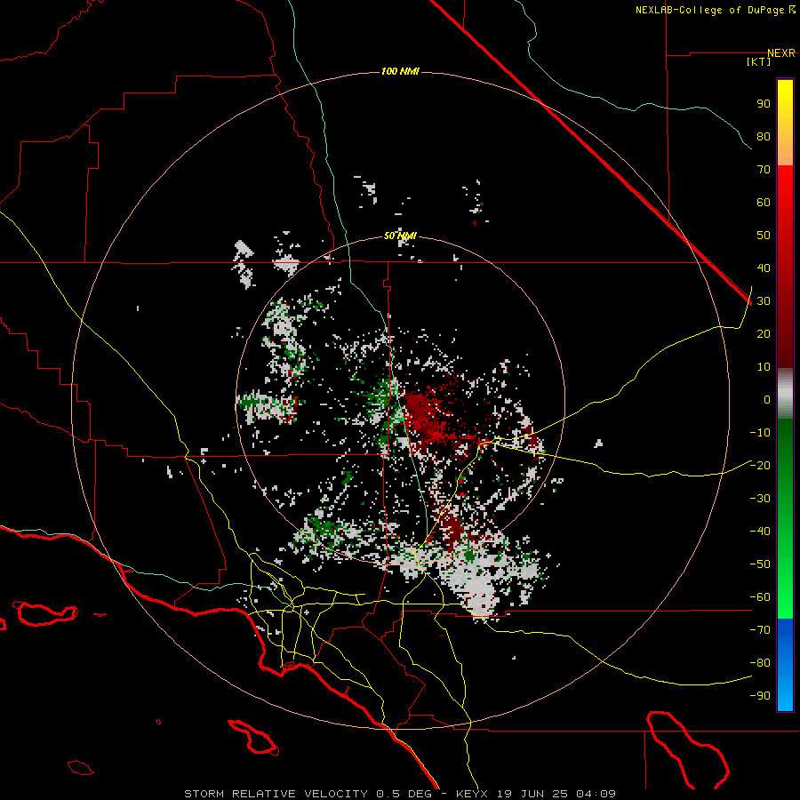800x800 pixels.
Task: Click the "0.5 DEG" elevation in caption
Action: point(404,794)
